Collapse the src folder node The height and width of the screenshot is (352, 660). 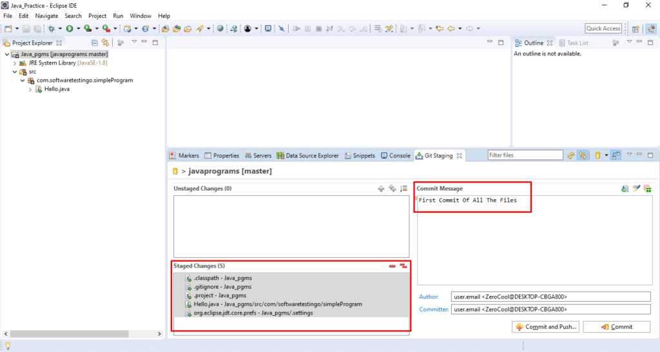click(x=15, y=72)
